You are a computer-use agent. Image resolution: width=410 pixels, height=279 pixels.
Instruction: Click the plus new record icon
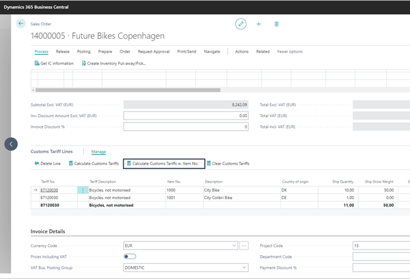point(258,24)
